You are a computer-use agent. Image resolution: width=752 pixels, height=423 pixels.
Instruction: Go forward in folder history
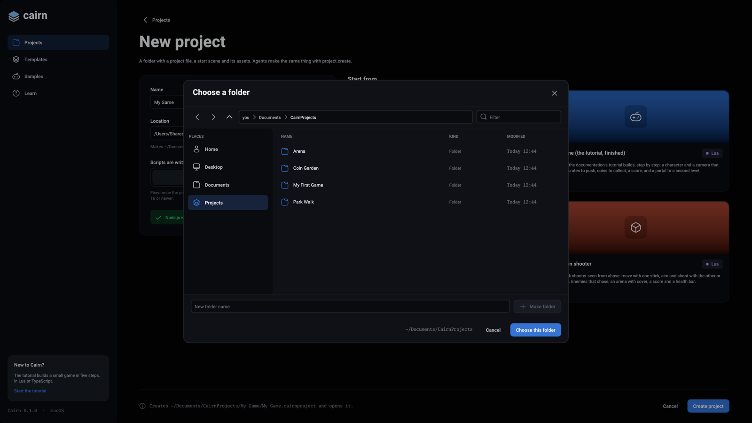pos(213,117)
